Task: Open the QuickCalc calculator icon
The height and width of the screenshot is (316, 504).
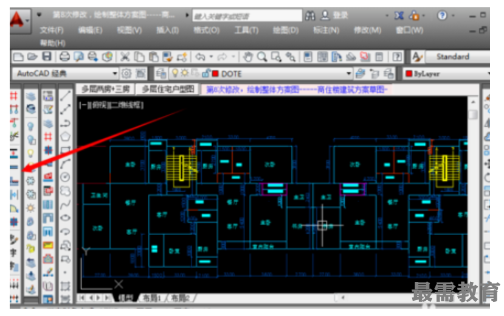Action: tap(379, 57)
